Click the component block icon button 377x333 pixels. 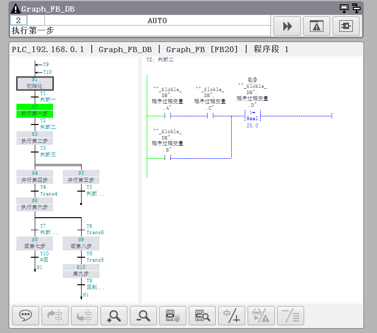click(346, 26)
